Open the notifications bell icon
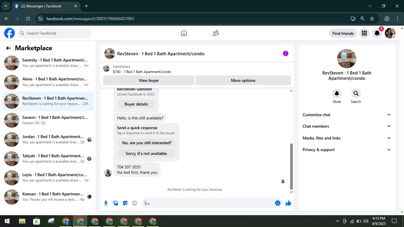This screenshot has height=227, width=404. coord(377,33)
